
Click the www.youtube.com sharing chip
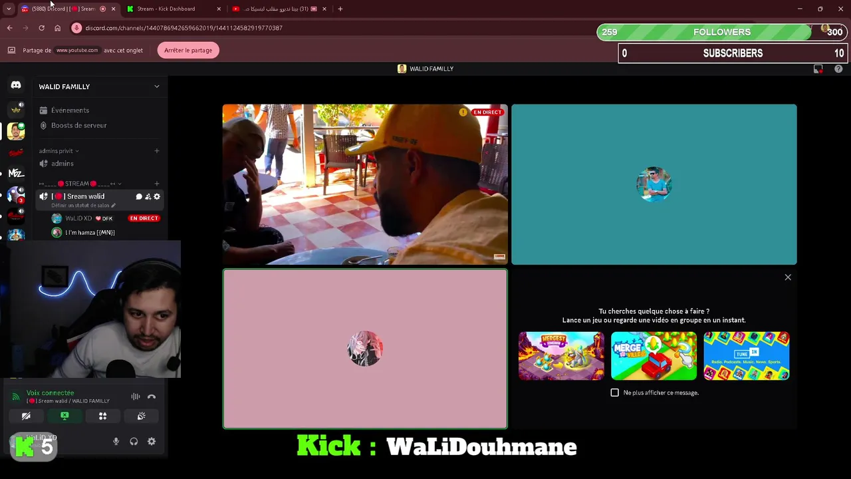point(77,51)
